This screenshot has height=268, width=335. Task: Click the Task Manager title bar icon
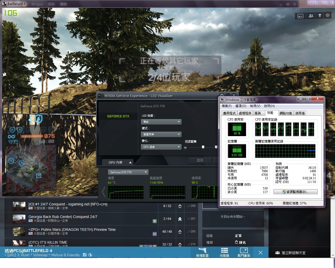coord(222,99)
